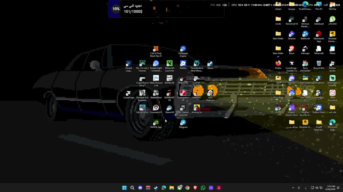Select the Voicemod V3 icon
Image resolution: width=343 pixels, height=192 pixels.
pos(292,21)
